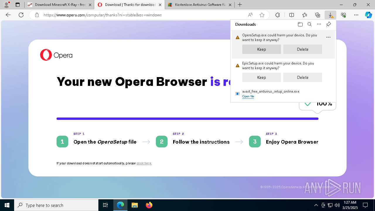Click the address bar URL

tap(103, 15)
